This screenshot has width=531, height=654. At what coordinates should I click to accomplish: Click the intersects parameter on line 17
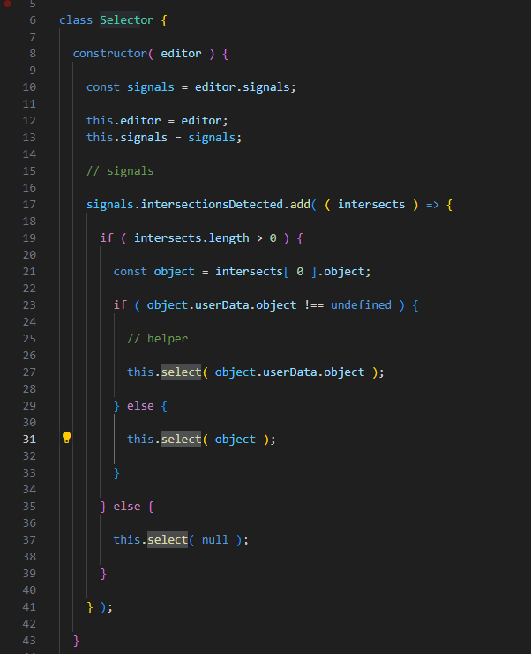371,205
